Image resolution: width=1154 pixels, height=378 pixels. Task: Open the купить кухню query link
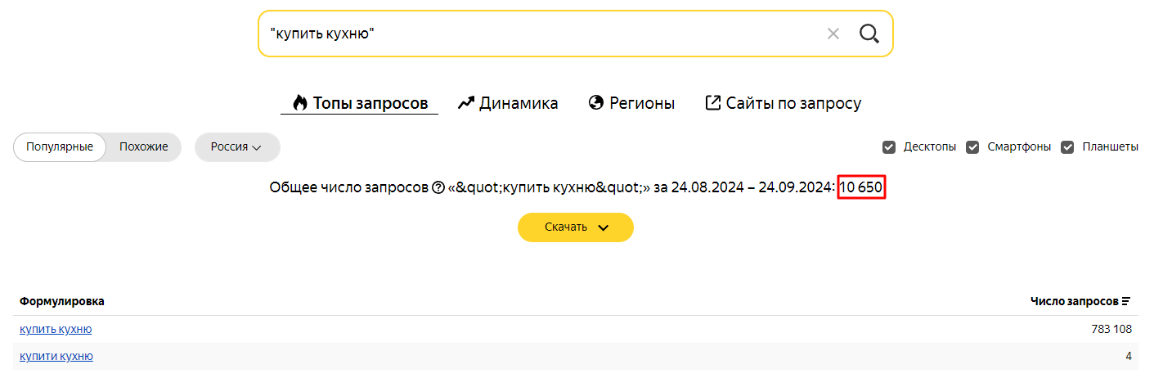[x=56, y=329]
